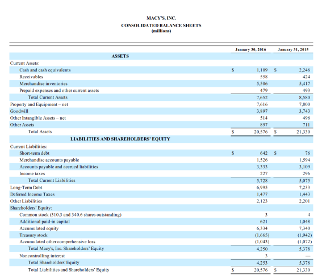Select Merchandise accounts payable label
Screen dimensions: 318x280
pos(49,160)
